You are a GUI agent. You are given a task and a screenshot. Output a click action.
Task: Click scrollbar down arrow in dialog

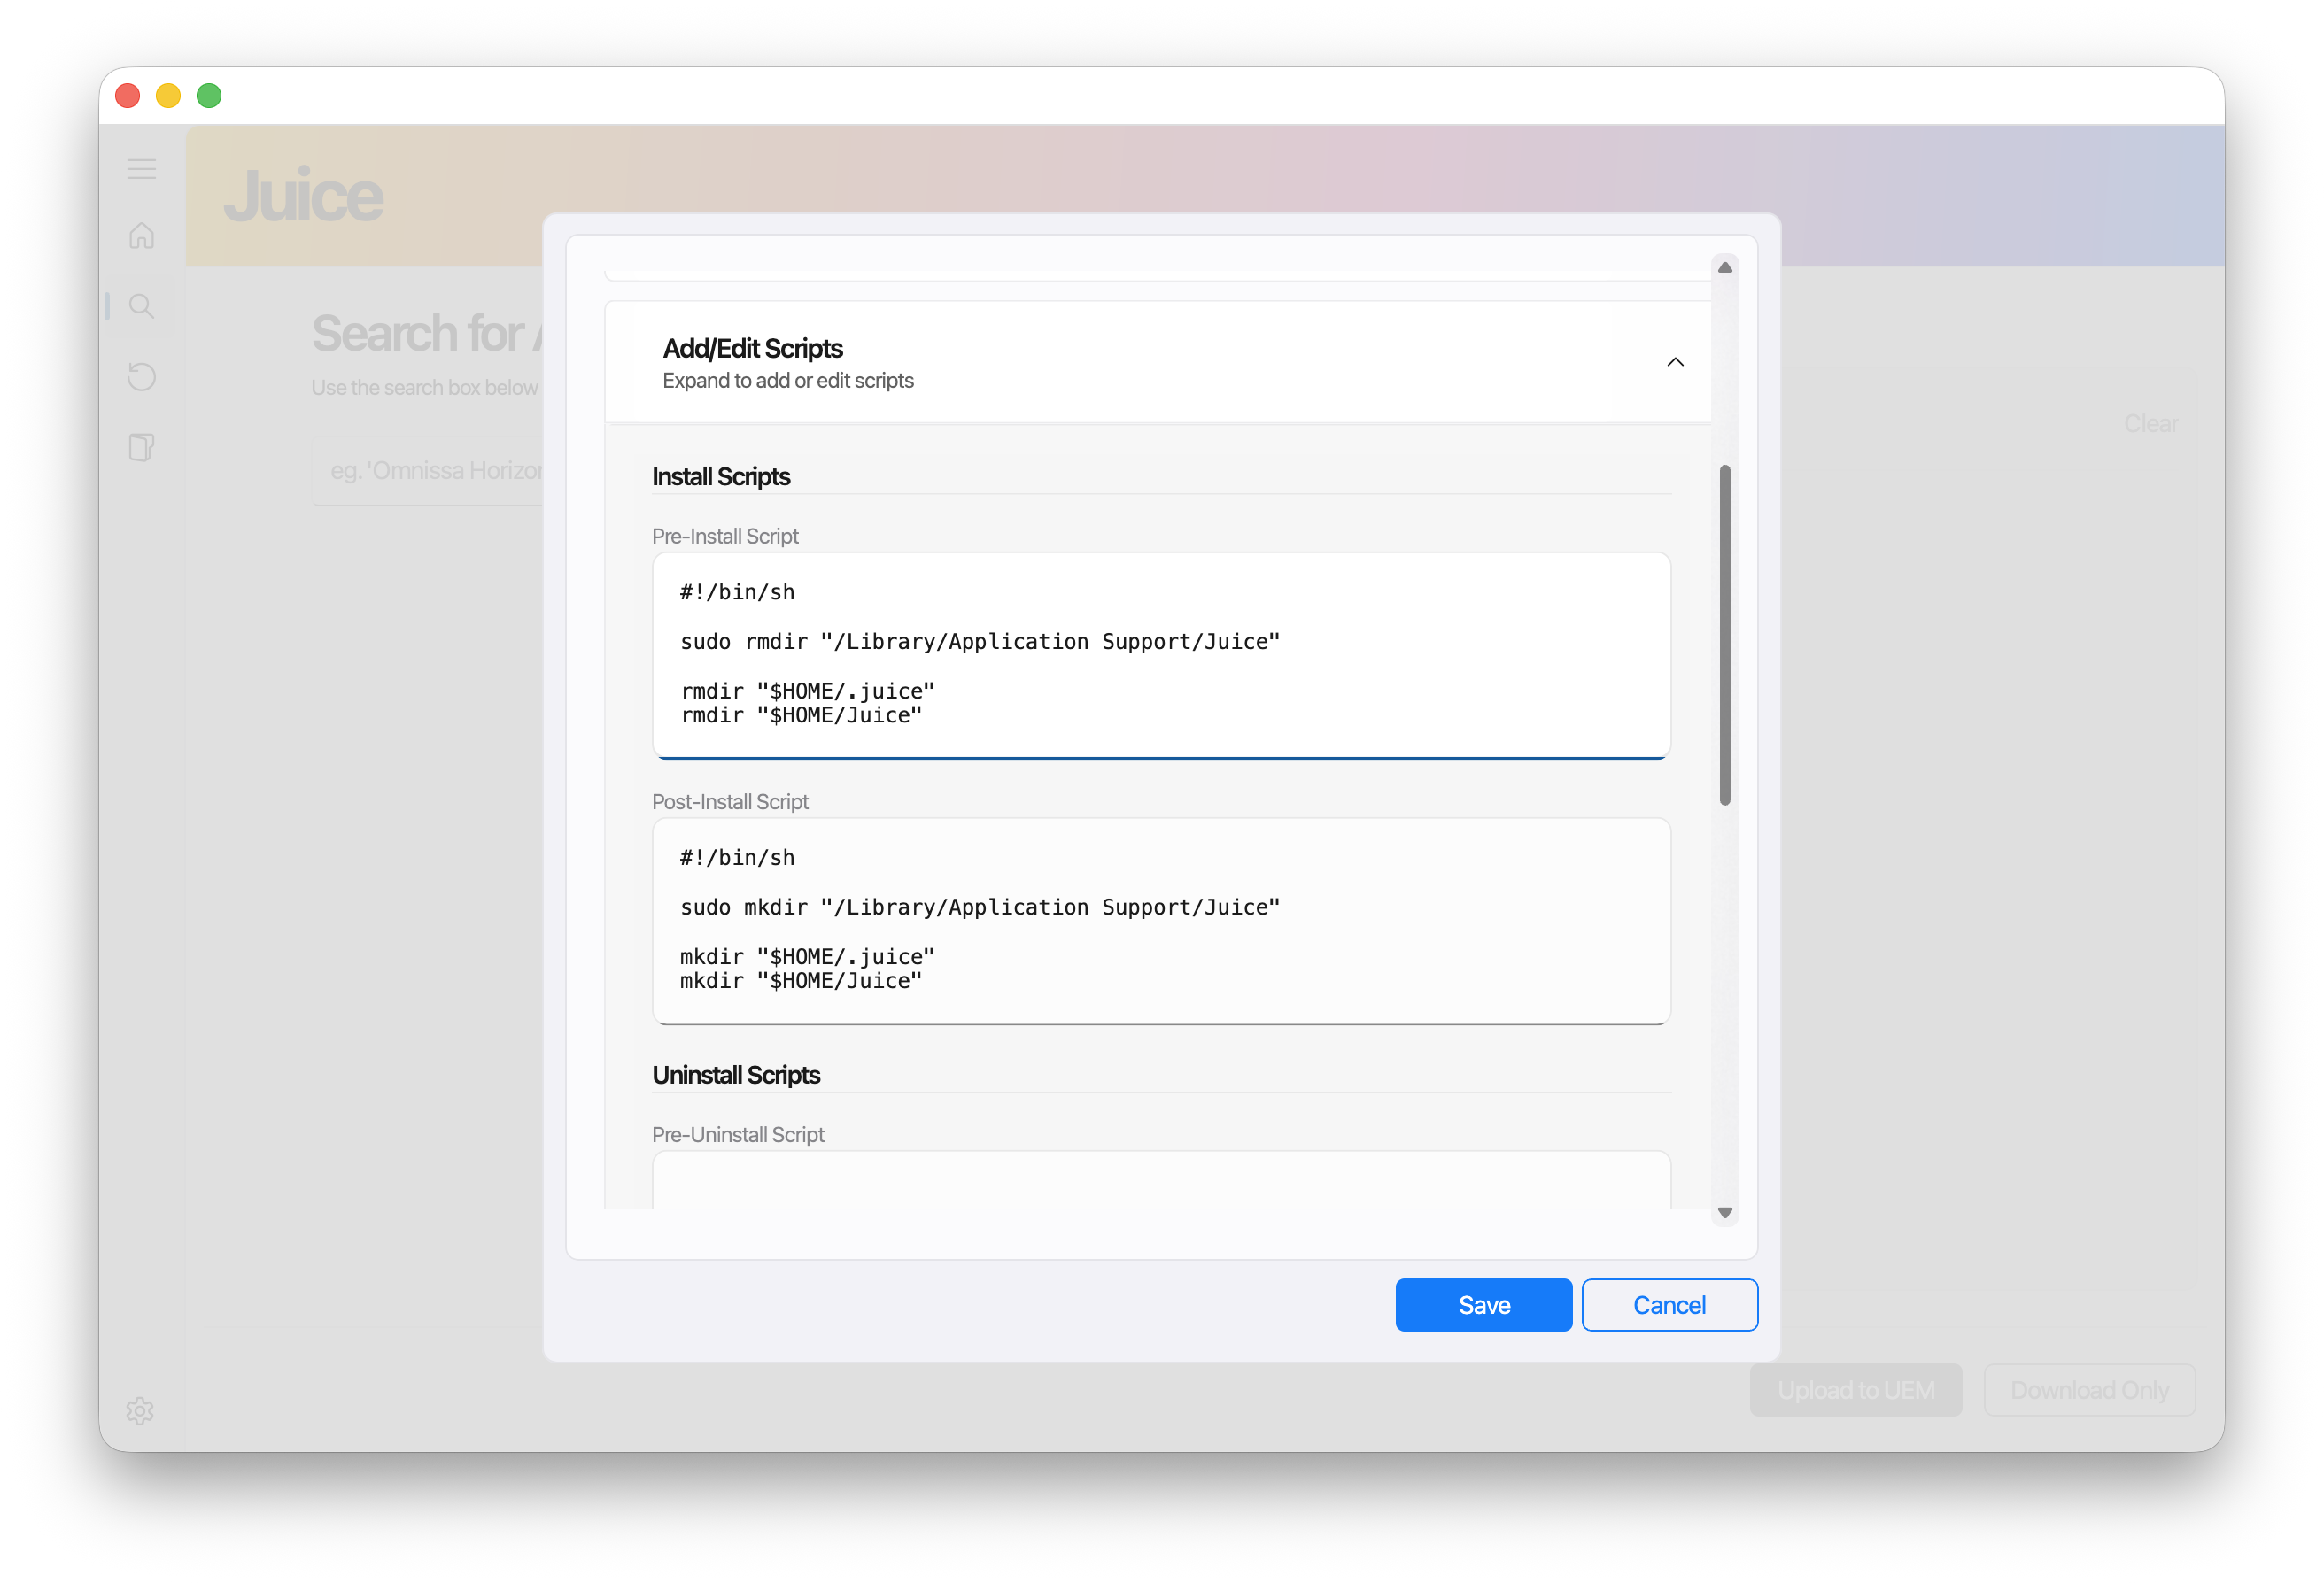coord(1724,1212)
